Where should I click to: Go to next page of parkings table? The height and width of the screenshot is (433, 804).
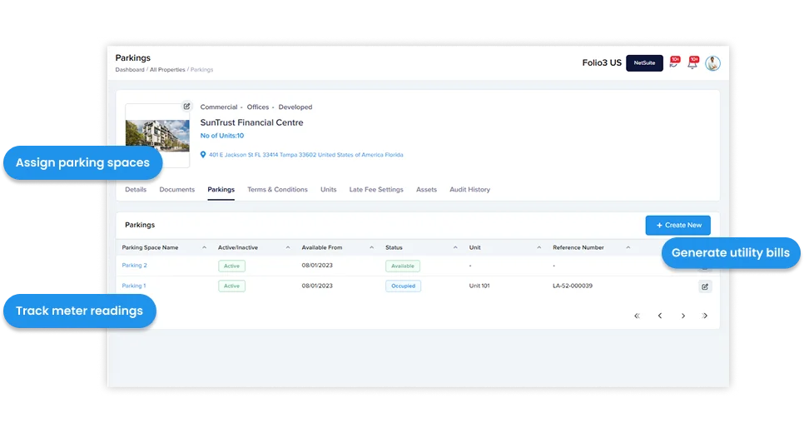coord(683,316)
